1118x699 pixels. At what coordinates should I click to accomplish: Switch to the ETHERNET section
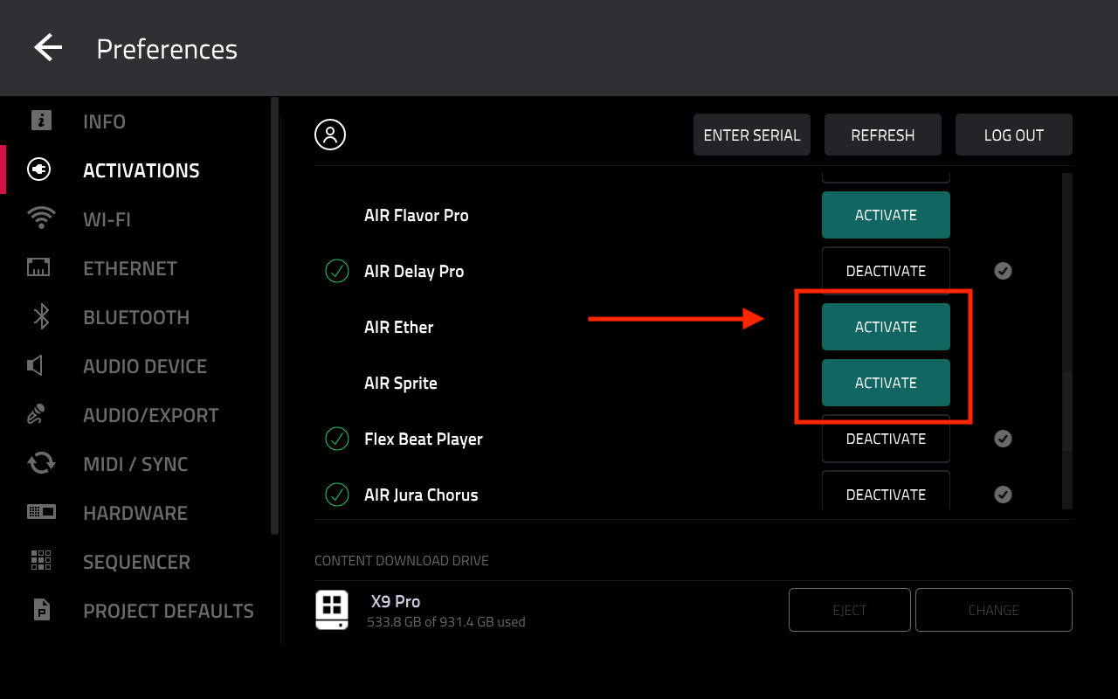(x=130, y=268)
